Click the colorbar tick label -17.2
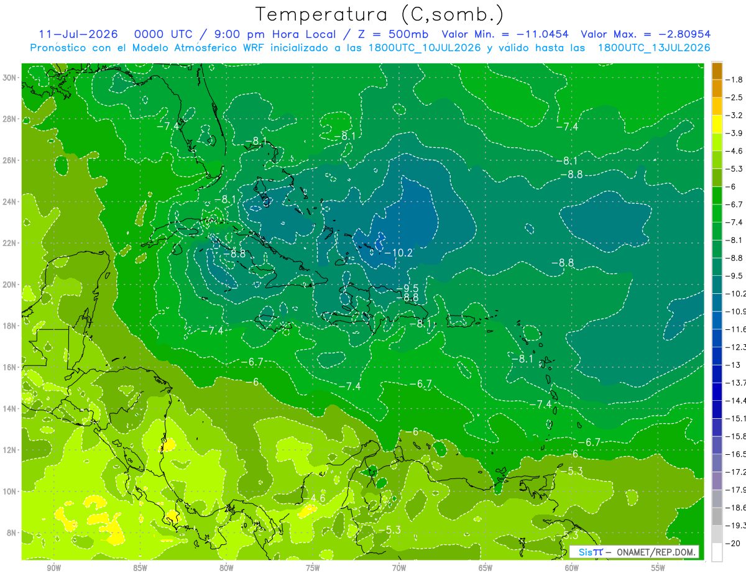This screenshot has height=576, width=746. pos(735,472)
